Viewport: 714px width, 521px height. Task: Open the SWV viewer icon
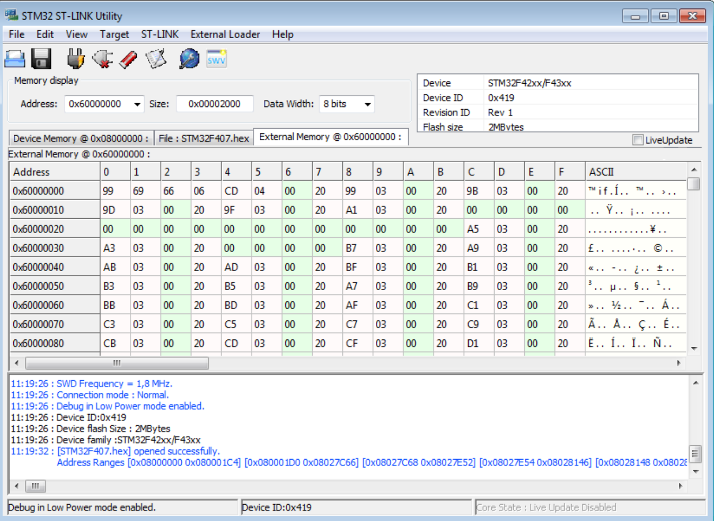pos(216,59)
